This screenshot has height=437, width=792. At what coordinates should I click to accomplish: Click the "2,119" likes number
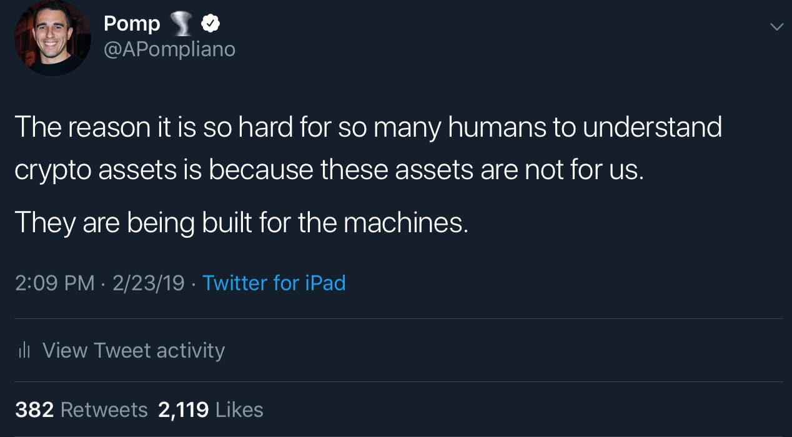pos(184,410)
